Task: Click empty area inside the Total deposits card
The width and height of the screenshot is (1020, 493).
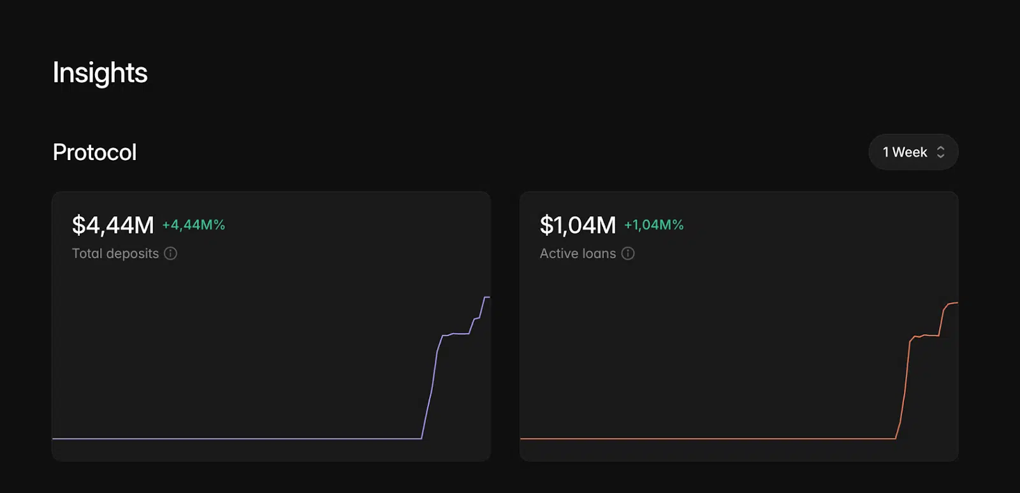Action: [x=255, y=344]
